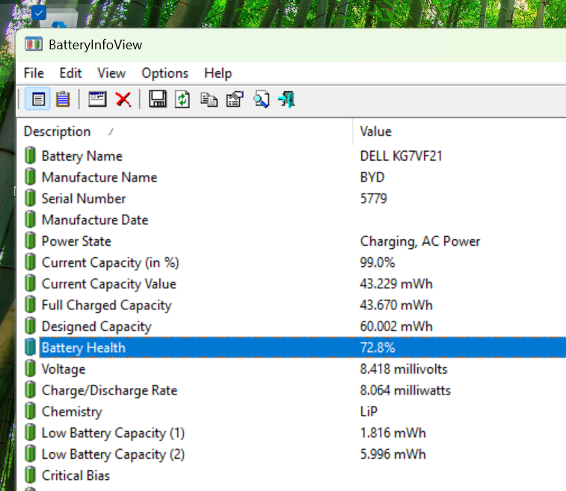Click the battery icon beside Current Capacity (in %)
Screen dimensions: 566x491
(x=31, y=262)
